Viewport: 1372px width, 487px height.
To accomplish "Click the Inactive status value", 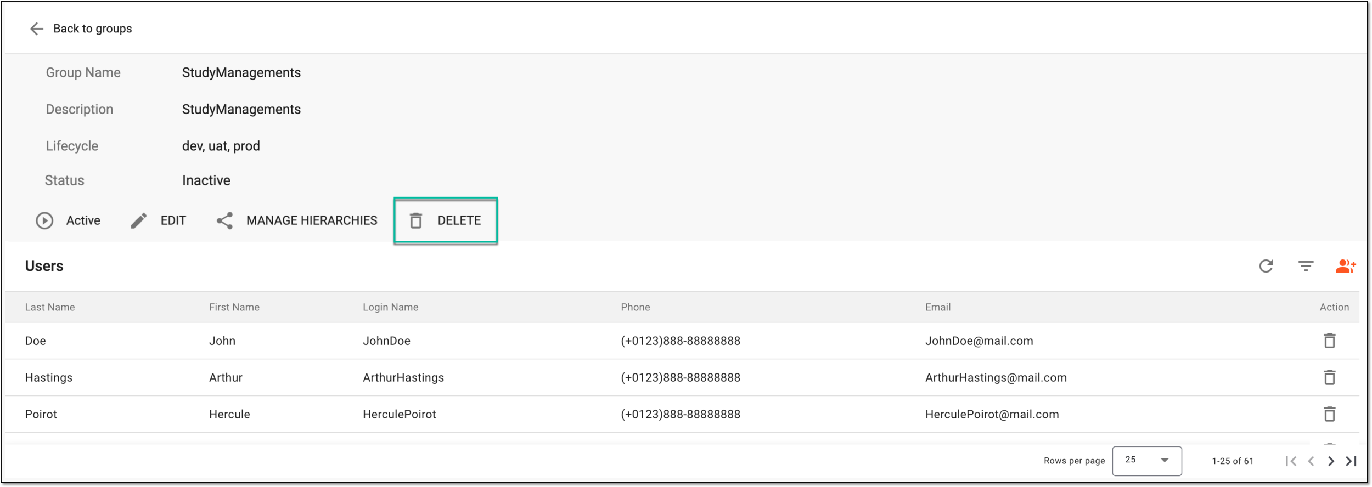I will [206, 180].
